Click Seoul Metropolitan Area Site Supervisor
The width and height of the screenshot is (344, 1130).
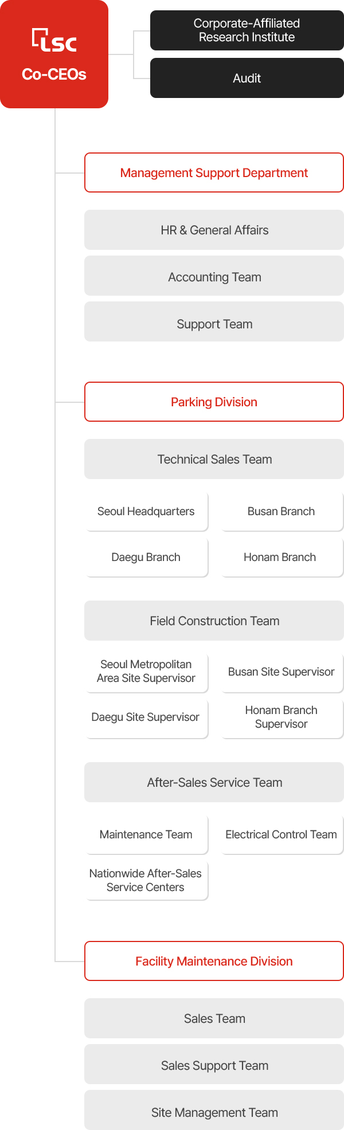[x=146, y=672]
